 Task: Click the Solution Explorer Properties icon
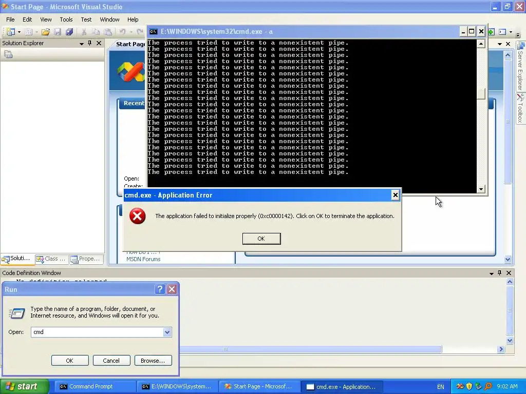click(8, 54)
